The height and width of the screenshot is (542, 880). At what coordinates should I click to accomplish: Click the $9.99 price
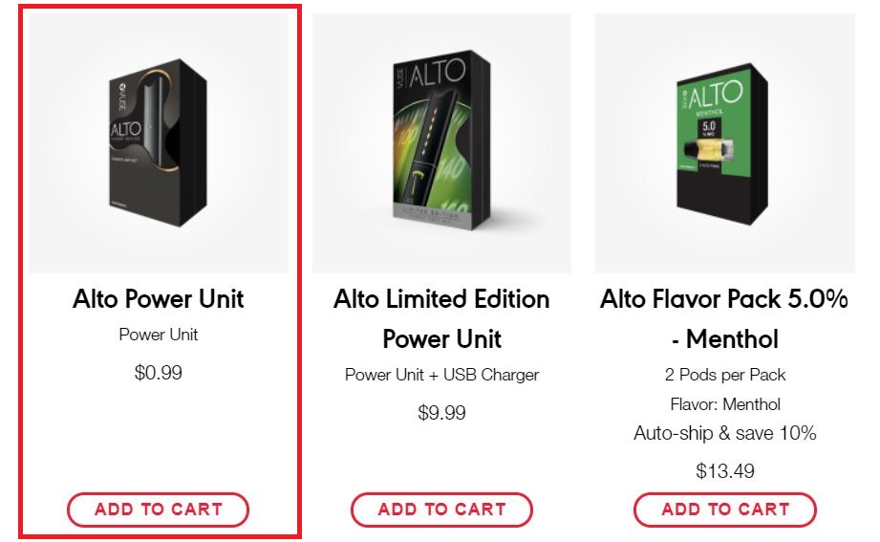click(441, 413)
